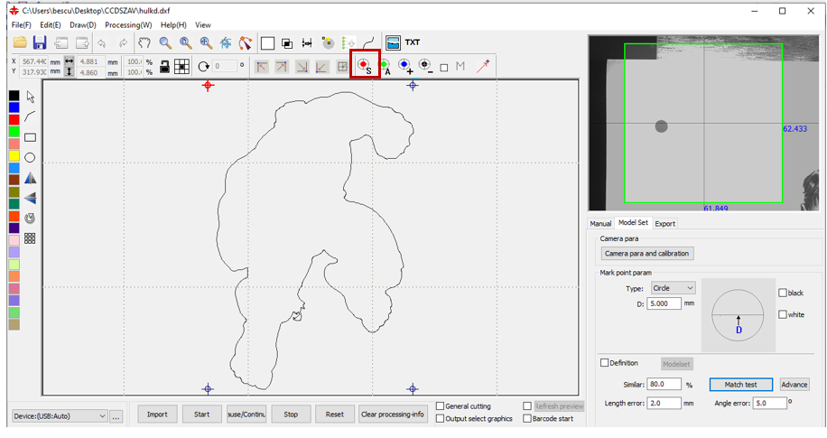The width and height of the screenshot is (827, 438).
Task: Save the file with the floppy disk icon
Action: [40, 42]
